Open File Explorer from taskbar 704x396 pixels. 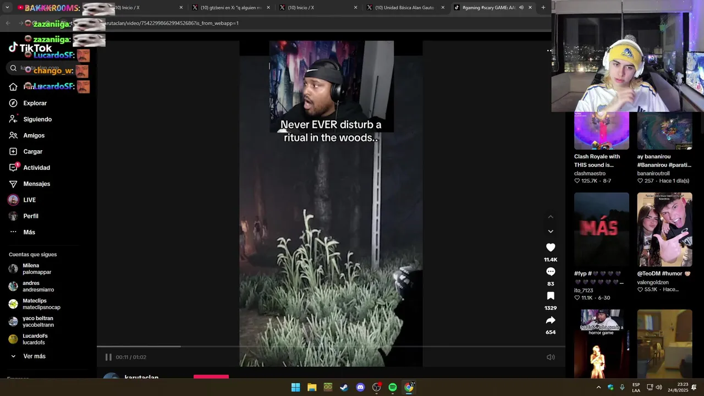coord(312,387)
